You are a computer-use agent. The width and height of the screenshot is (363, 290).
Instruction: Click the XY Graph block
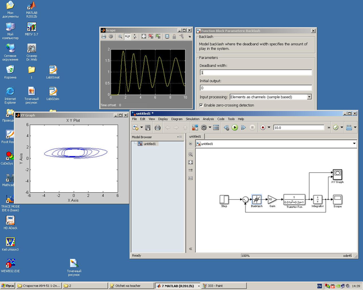coord(337,175)
